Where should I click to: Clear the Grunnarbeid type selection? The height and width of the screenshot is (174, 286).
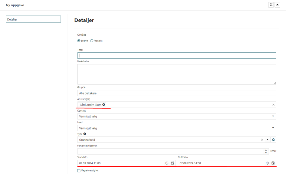(x=262, y=140)
